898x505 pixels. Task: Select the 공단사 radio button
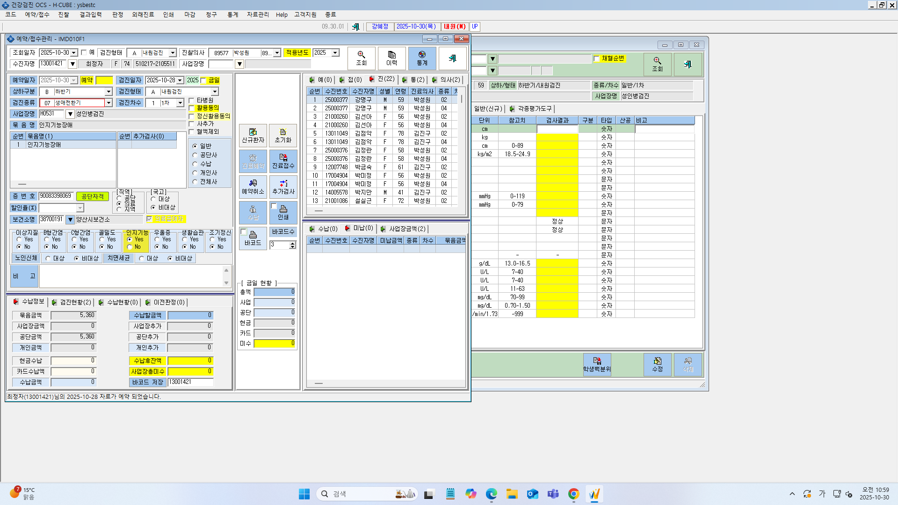click(195, 155)
